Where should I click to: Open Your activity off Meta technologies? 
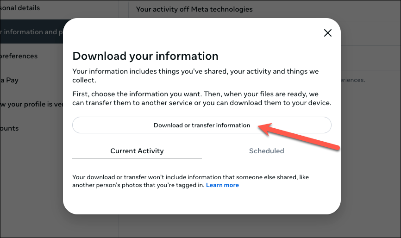click(194, 9)
